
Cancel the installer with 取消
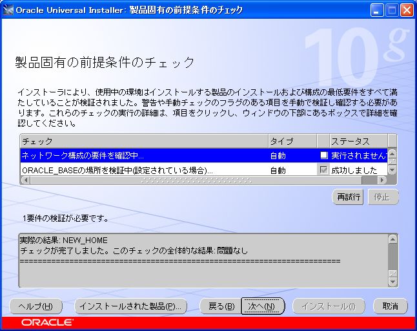click(x=390, y=306)
